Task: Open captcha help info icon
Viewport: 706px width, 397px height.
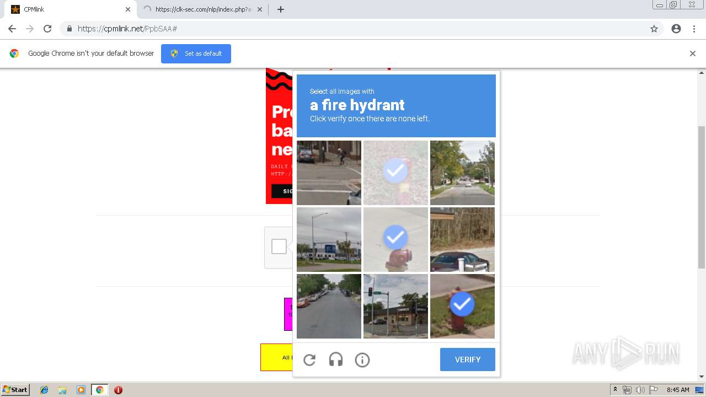Action: 362,360
